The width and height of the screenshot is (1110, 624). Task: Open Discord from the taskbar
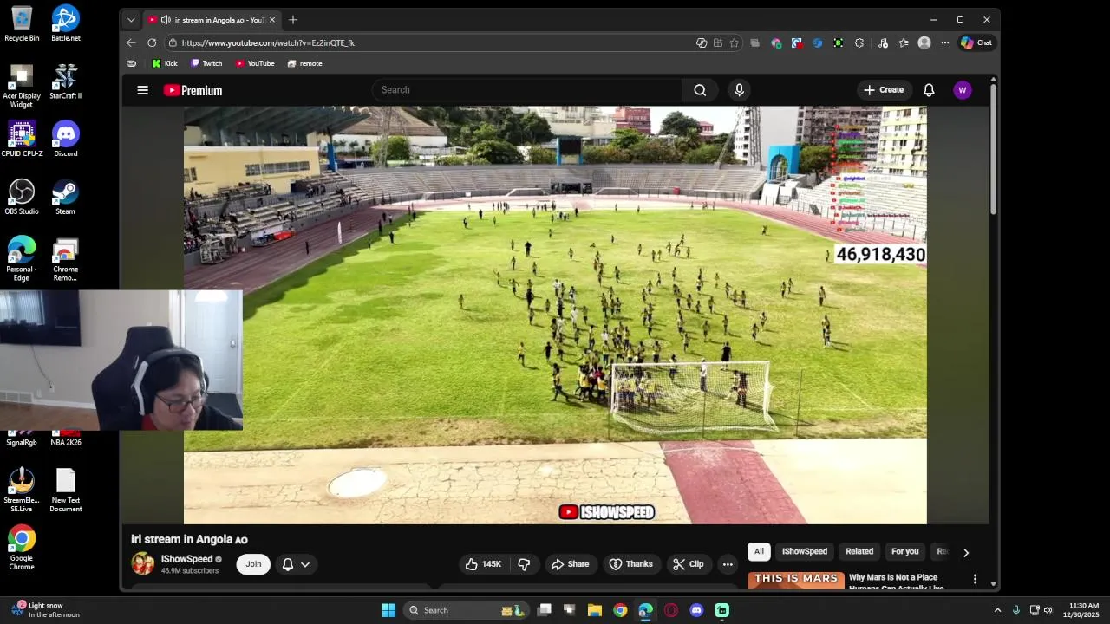pyautogui.click(x=696, y=610)
